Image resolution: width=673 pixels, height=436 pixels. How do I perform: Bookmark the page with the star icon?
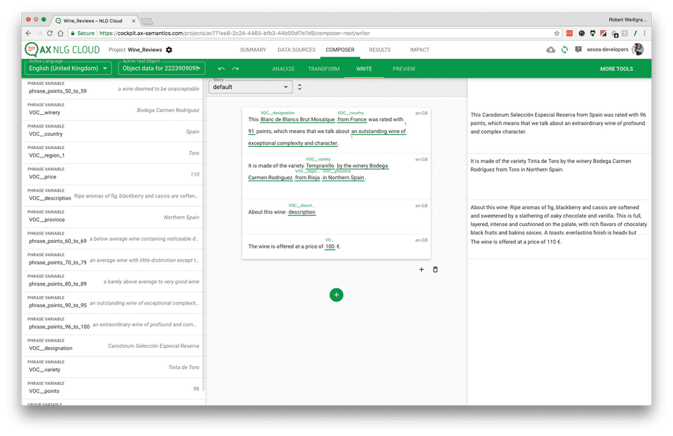[557, 33]
